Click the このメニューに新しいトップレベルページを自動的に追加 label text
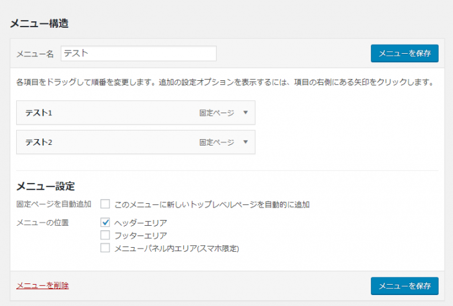453x306 pixels. point(212,204)
